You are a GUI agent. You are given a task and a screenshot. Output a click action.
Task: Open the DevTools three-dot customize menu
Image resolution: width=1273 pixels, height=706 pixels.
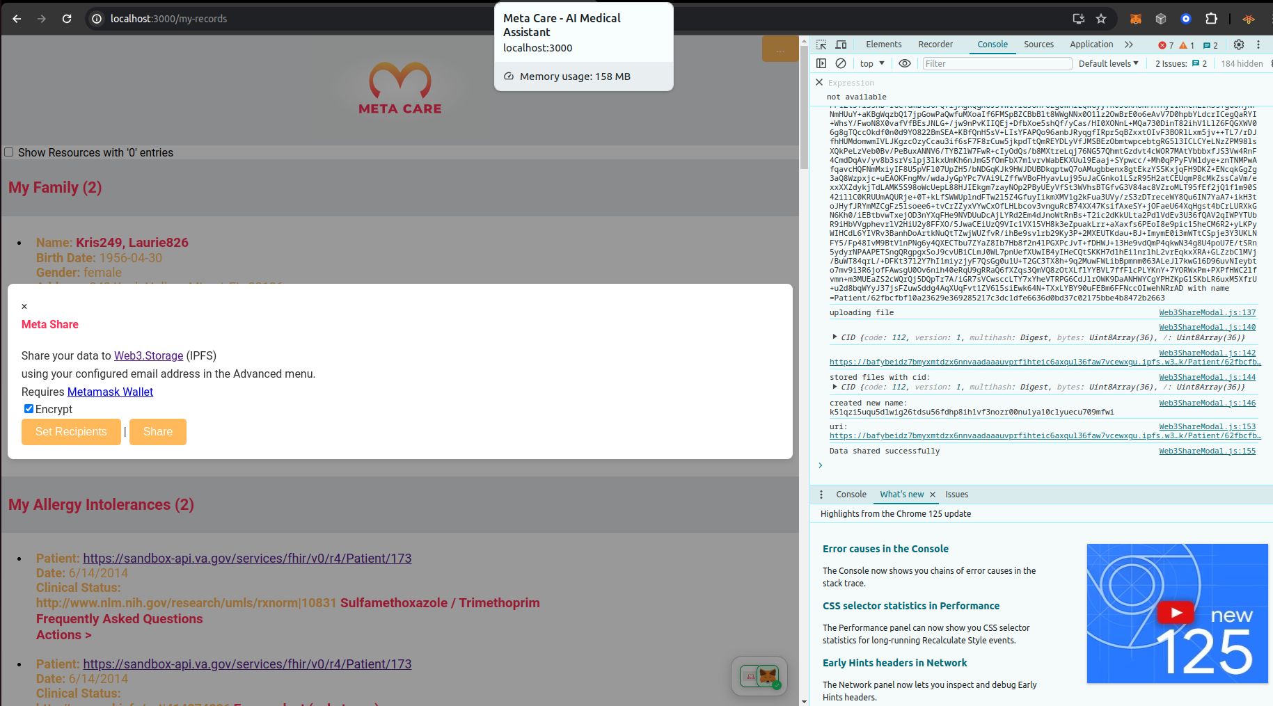coord(1258,45)
